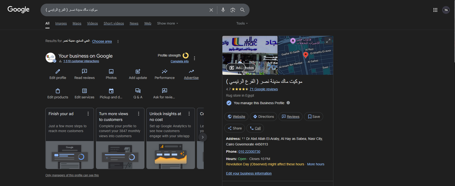This screenshot has width=455, height=186.
Task: Switch to the Maps tab
Action: tap(77, 23)
